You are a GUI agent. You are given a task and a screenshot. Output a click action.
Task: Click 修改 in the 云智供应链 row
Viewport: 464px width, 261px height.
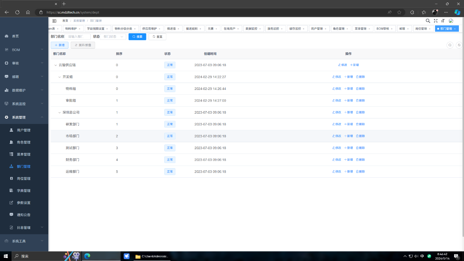tap(343, 65)
